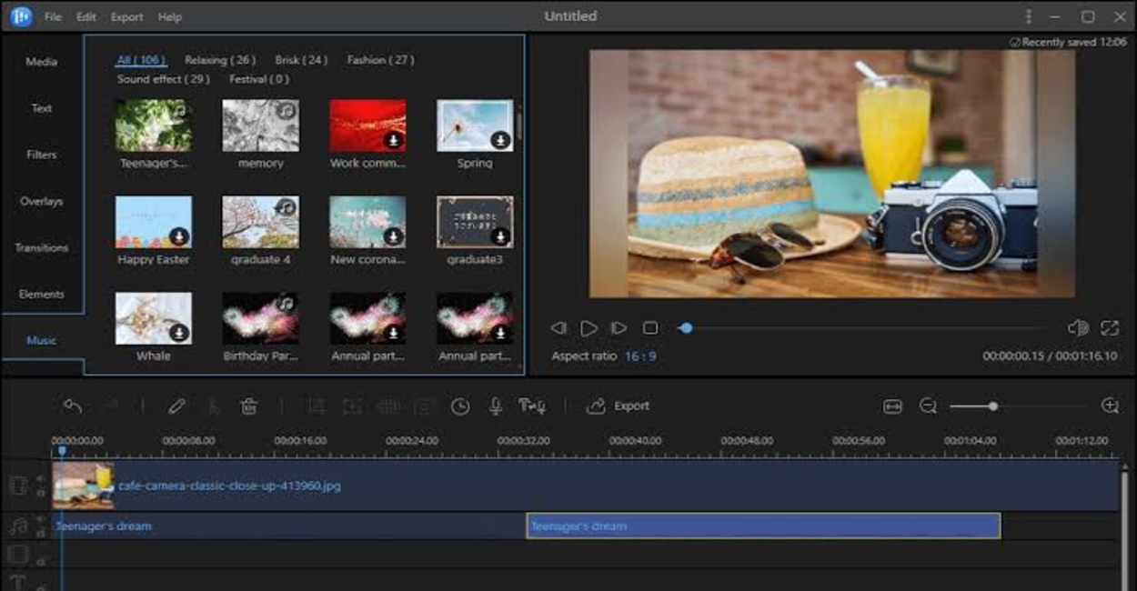Open the Duration clock tool
Image resolution: width=1137 pixels, height=591 pixels.
(460, 406)
